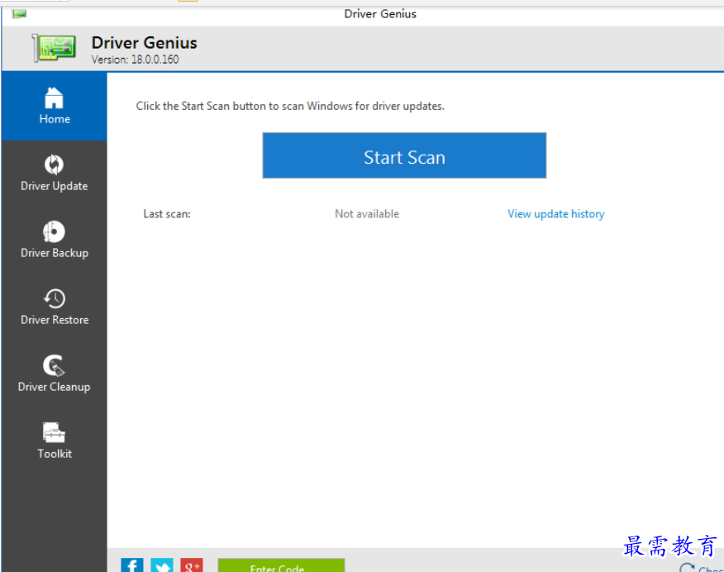Click the 'Last scan:' label

pyautogui.click(x=167, y=214)
